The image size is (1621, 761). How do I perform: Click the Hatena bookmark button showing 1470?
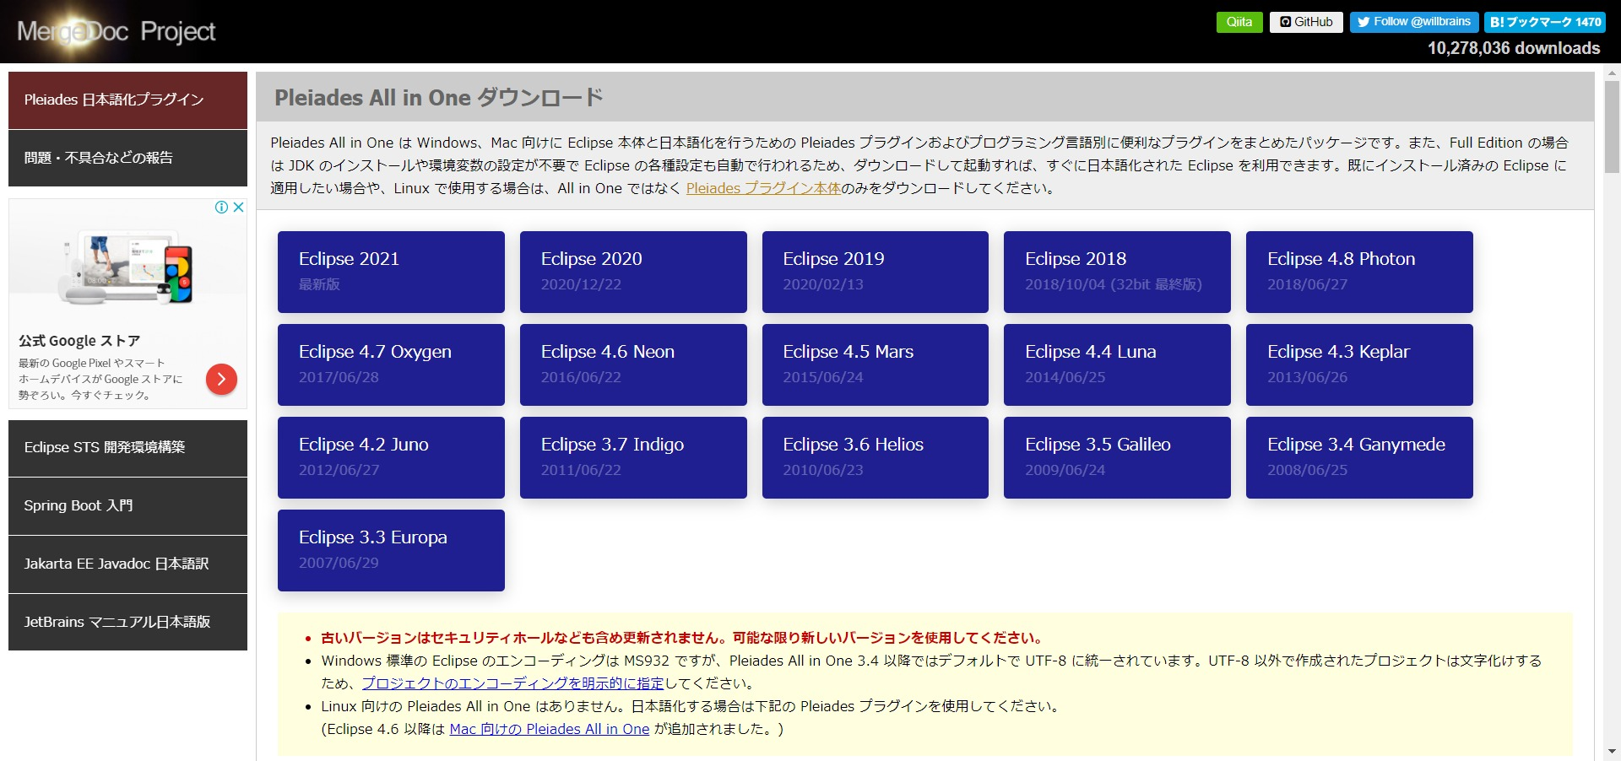point(1545,22)
